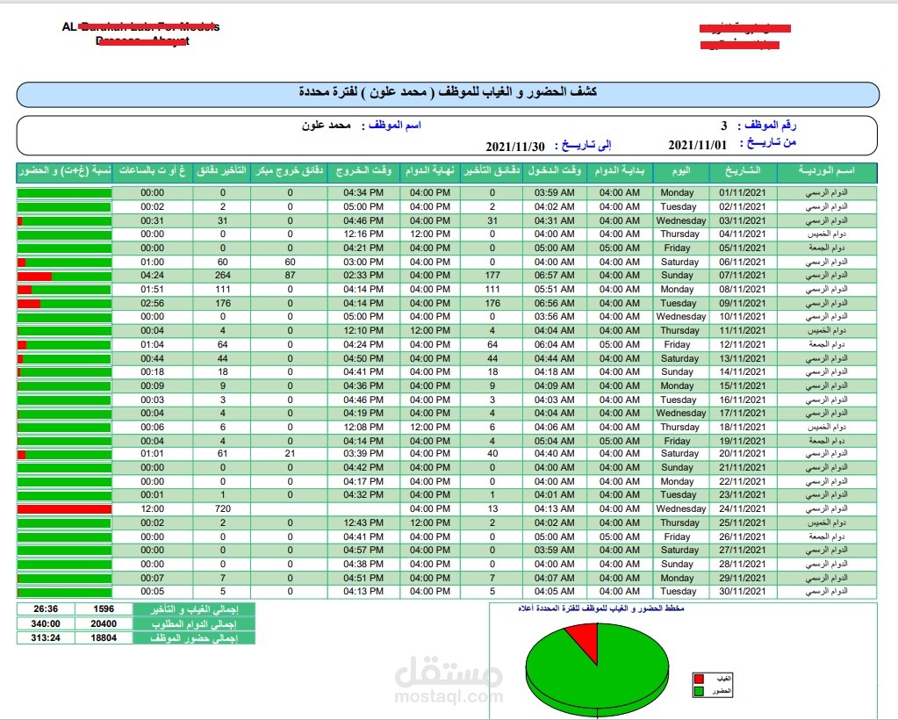The height and width of the screenshot is (720, 898).
Task: Click the 30/11/2021 Tuesday row date
Action: pyautogui.click(x=743, y=592)
